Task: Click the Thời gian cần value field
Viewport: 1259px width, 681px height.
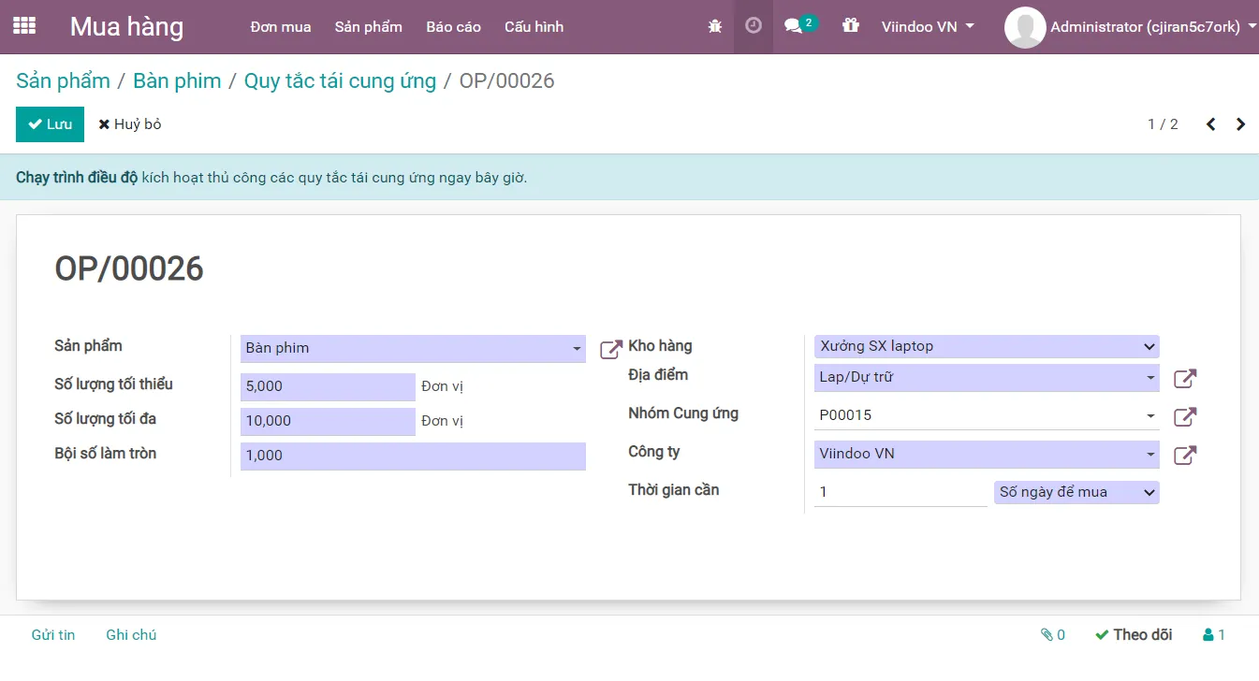Action: tap(900, 493)
